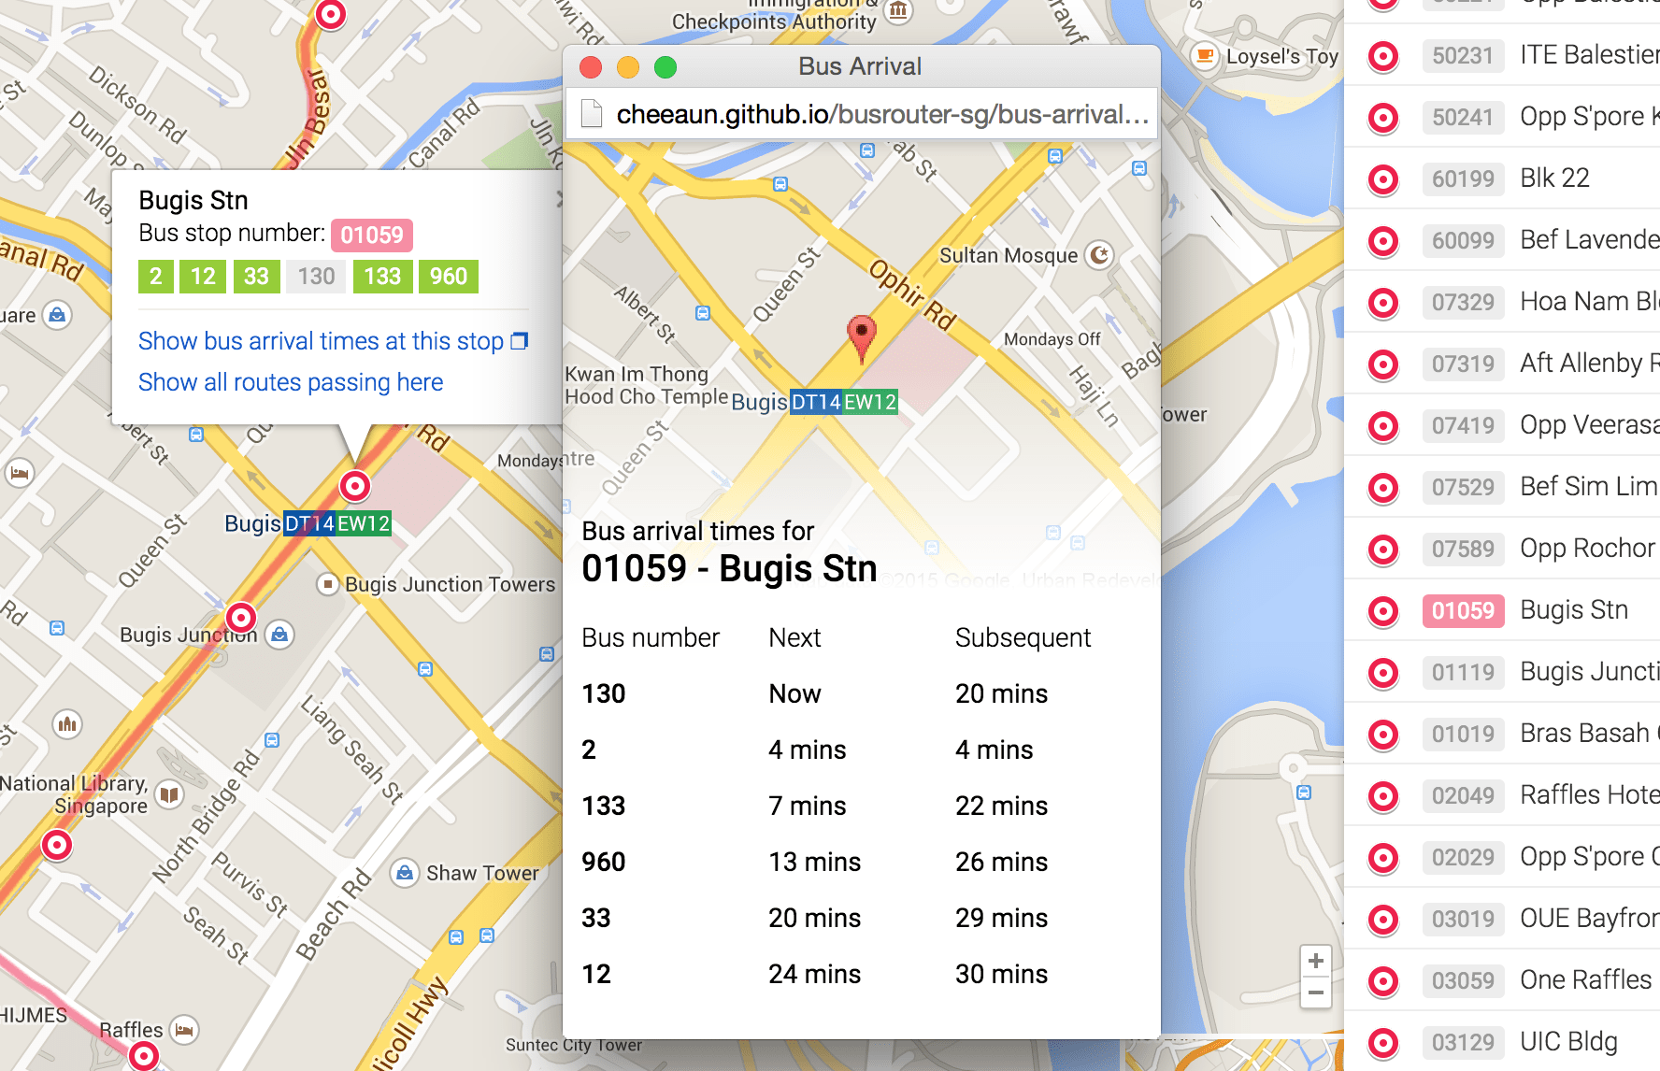Click the stop icon beside UIC Bldg

coord(1382,1043)
